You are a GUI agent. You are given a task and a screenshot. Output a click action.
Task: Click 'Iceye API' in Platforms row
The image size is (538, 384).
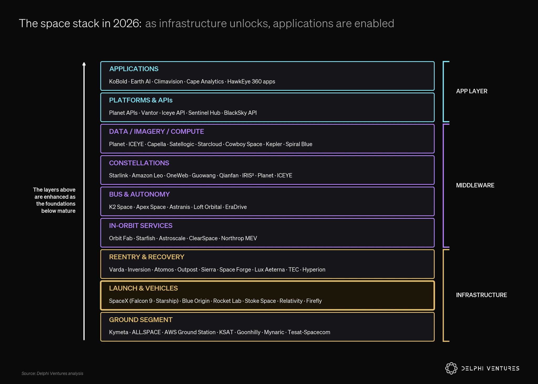point(173,113)
